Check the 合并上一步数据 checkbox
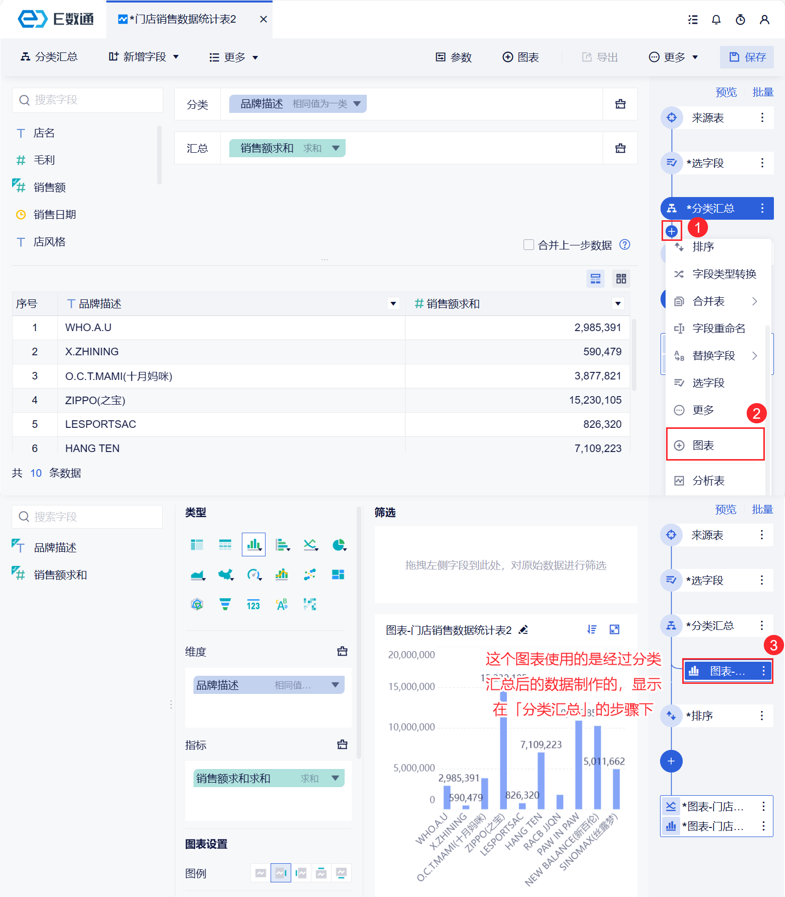 coord(529,245)
